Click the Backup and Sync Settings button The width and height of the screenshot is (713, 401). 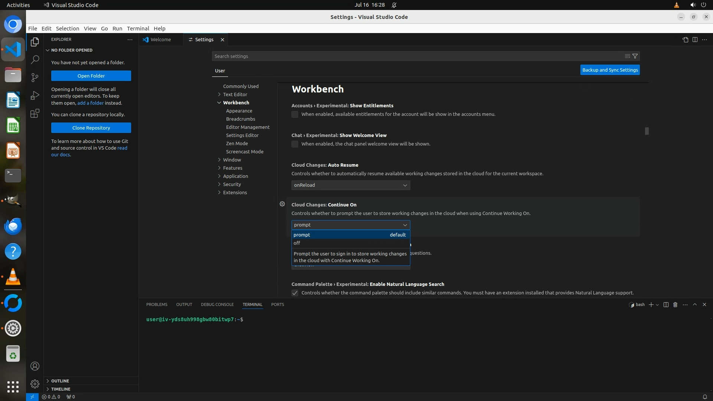pyautogui.click(x=610, y=70)
